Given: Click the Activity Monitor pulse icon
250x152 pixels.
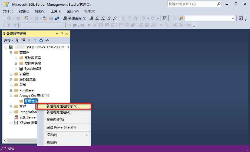Looking at the screenshot, I should [x=47, y=41].
